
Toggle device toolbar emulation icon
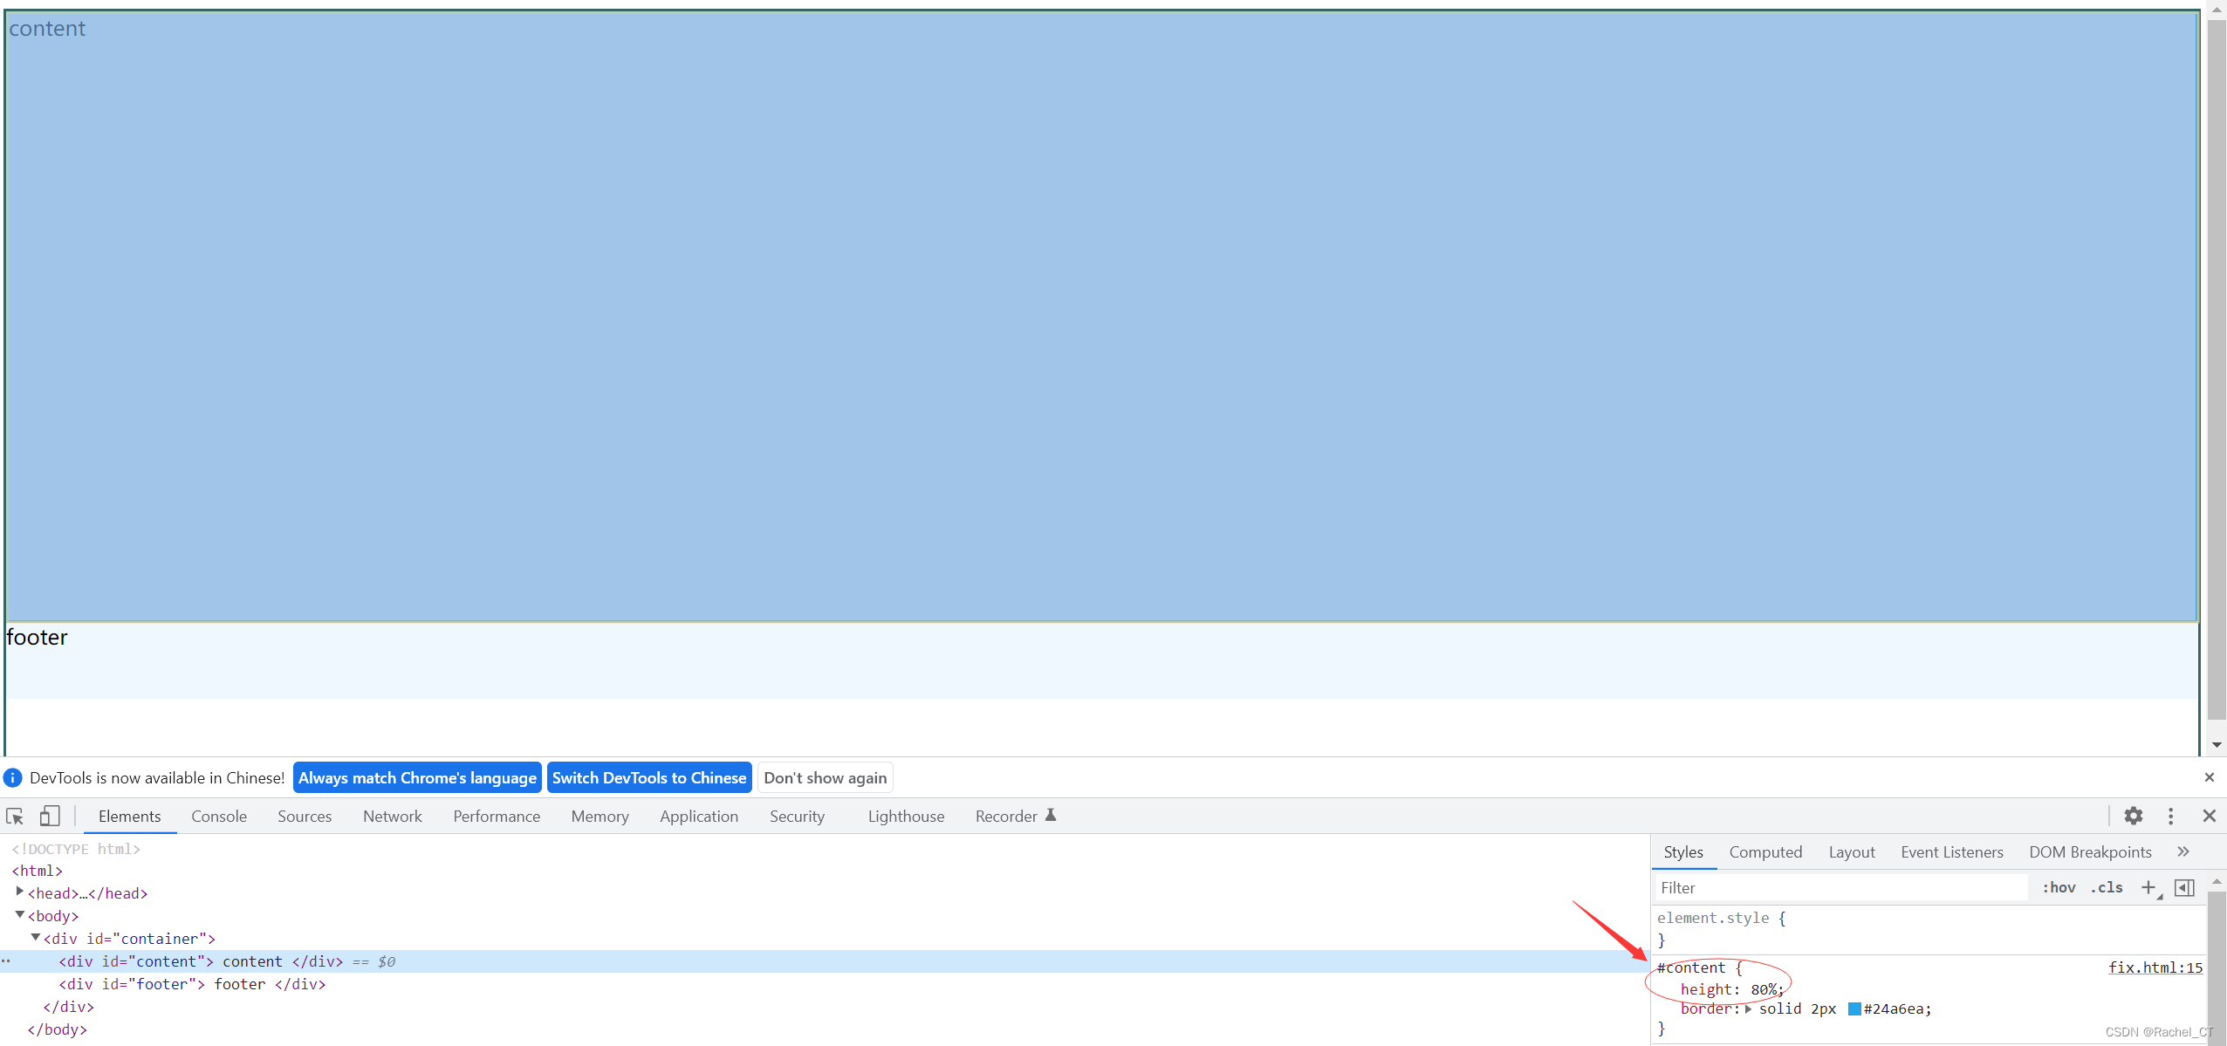click(50, 817)
